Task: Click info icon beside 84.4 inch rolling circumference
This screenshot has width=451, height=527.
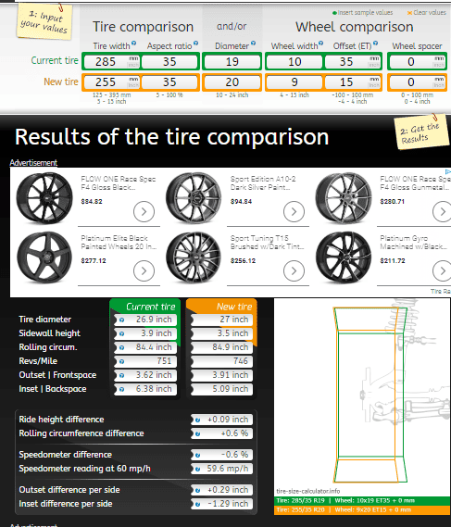Action: click(121, 347)
